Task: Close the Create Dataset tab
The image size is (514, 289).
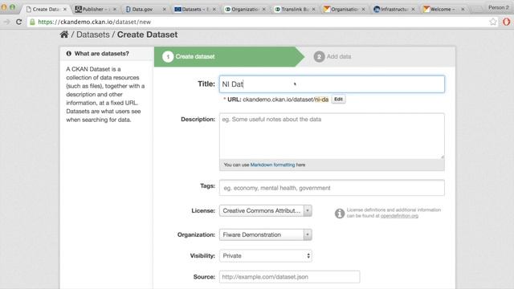Action: pos(65,9)
